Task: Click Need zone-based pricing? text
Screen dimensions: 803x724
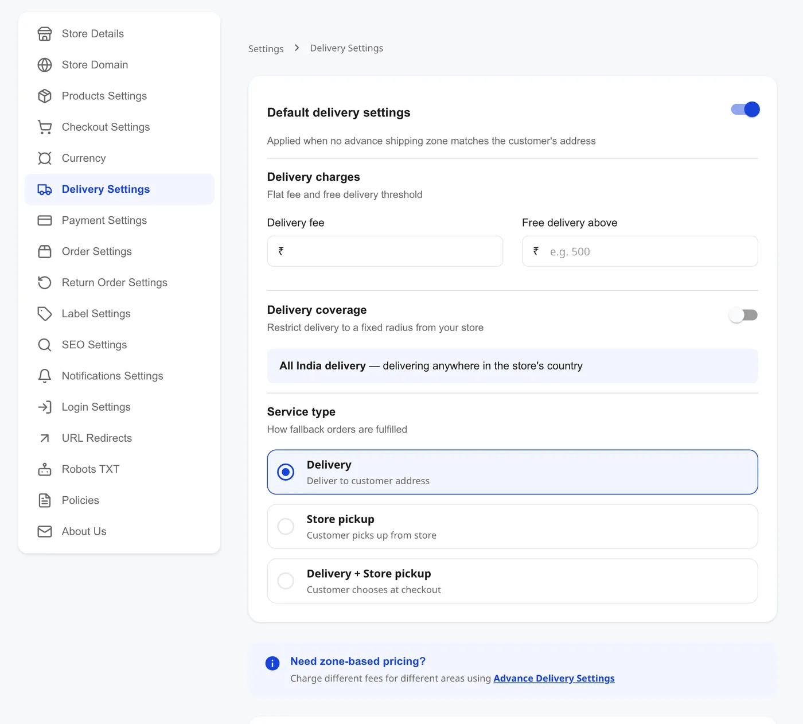Action: [358, 661]
